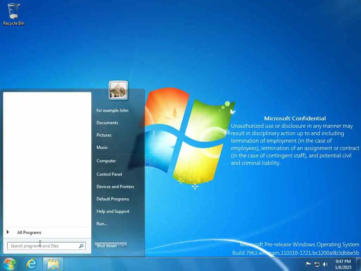This screenshot has width=361, height=271.
Task: Click the Show desktop strip
Action: [358, 264]
